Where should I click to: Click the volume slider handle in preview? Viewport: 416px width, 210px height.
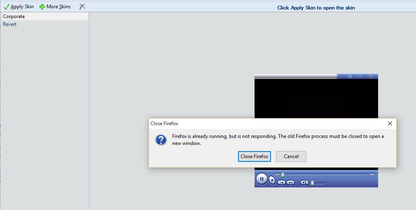(313, 183)
